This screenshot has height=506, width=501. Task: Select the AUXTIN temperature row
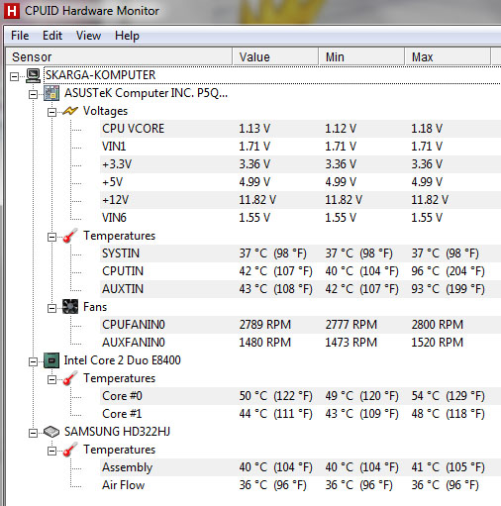pos(300,289)
